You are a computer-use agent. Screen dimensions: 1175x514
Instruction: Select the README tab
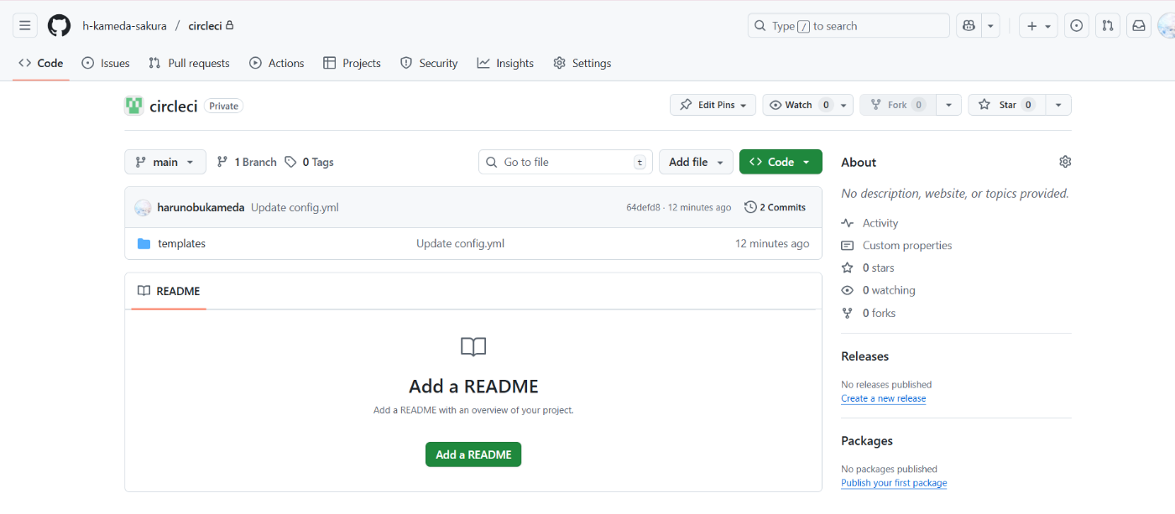click(x=169, y=291)
